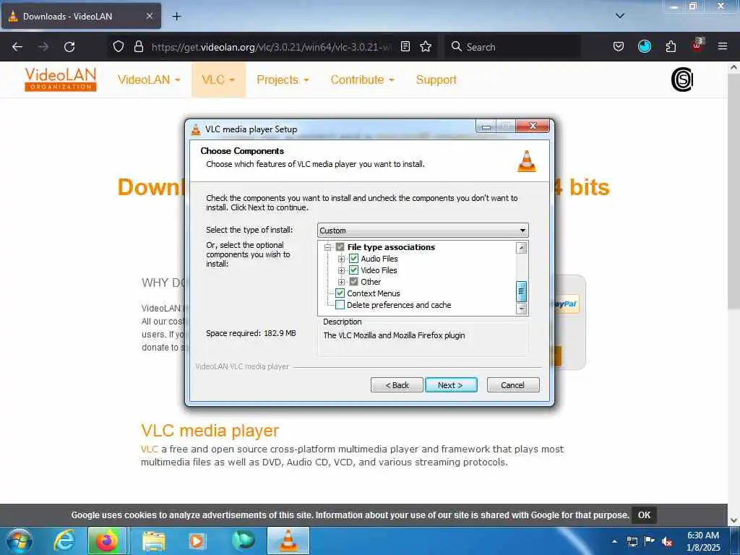Open Windows Explorer folder icon in taskbar

(154, 541)
